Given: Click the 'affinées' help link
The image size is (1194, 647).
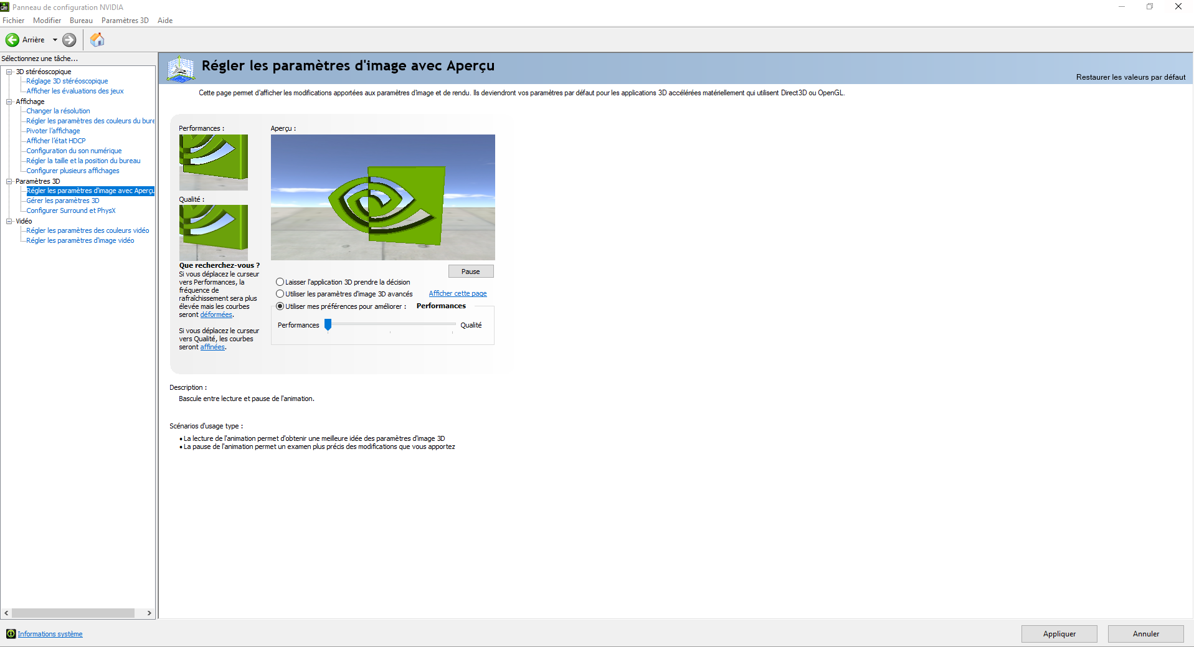Looking at the screenshot, I should 212,347.
